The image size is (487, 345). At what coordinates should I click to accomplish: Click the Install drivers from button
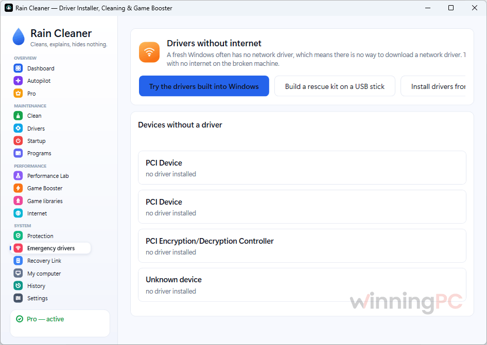(433, 86)
